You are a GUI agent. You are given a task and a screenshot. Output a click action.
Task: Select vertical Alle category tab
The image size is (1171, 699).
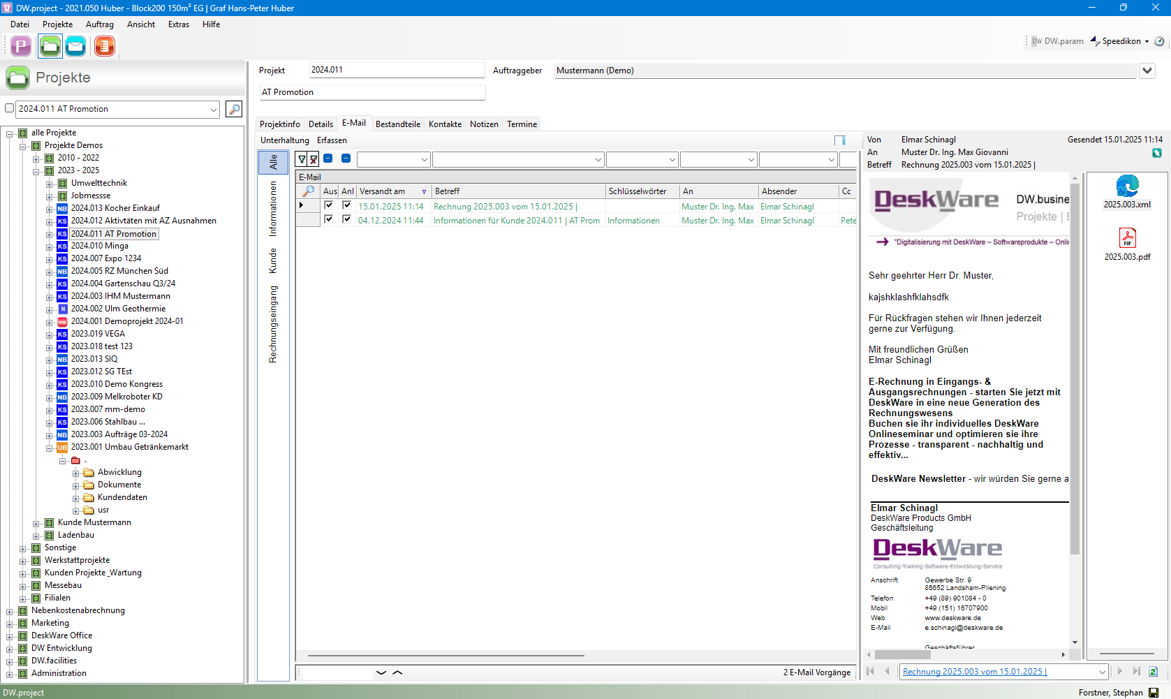(x=273, y=162)
